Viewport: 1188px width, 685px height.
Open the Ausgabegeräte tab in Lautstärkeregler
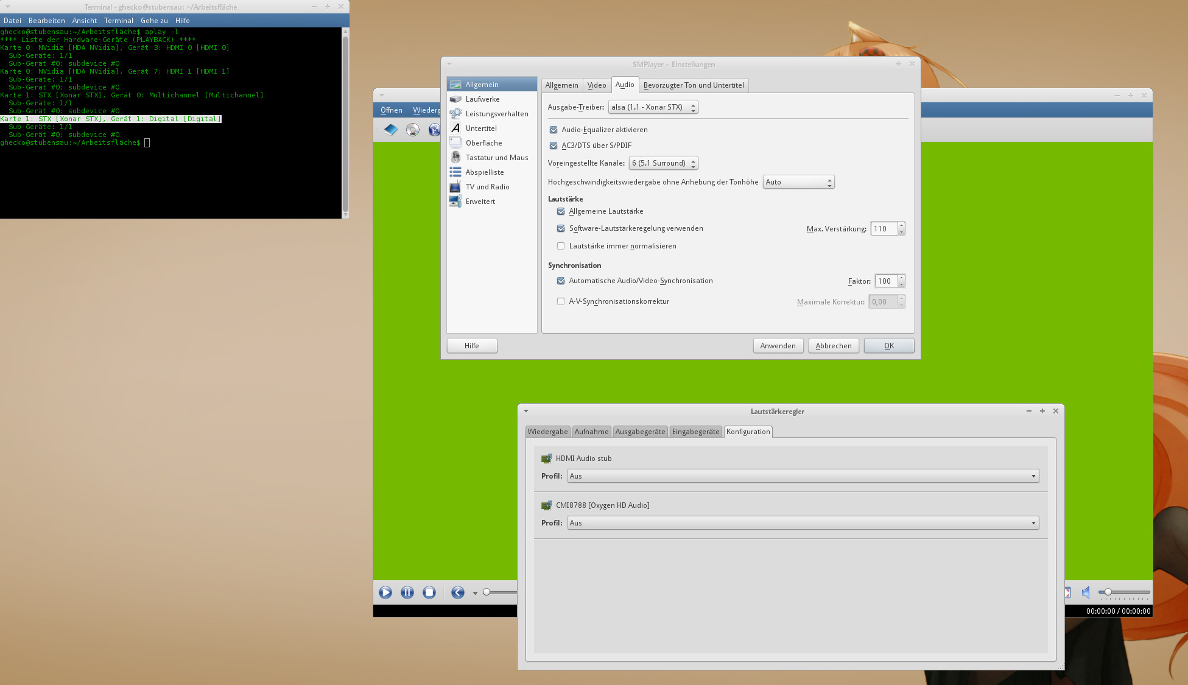[640, 432]
